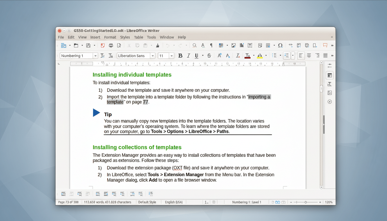
Task: Insert a special character
Action: tap(280, 45)
